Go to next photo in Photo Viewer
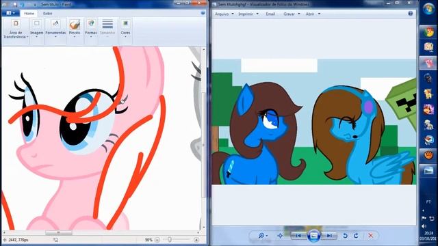The width and height of the screenshot is (438, 246). [x=329, y=236]
